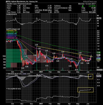Click the Prev Close value 1.22
103x105 pixels.
[x=19, y=12]
